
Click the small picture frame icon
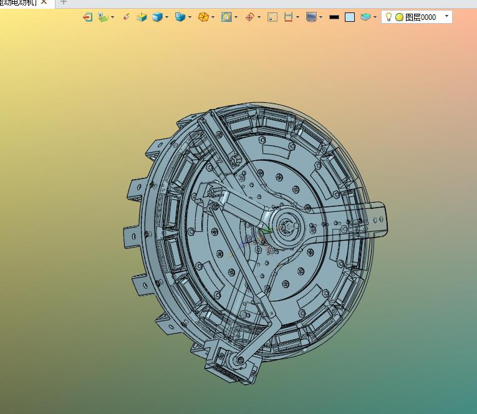272,17
